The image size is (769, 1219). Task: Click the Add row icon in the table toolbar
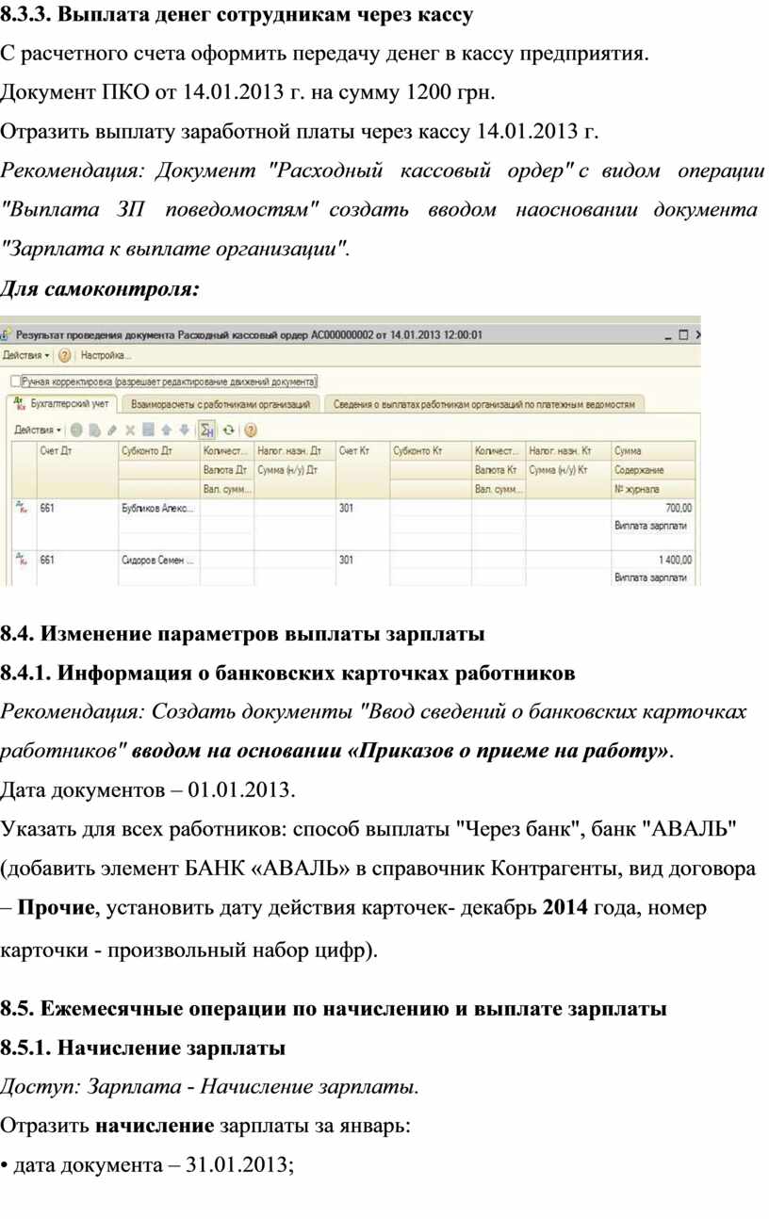[77, 430]
